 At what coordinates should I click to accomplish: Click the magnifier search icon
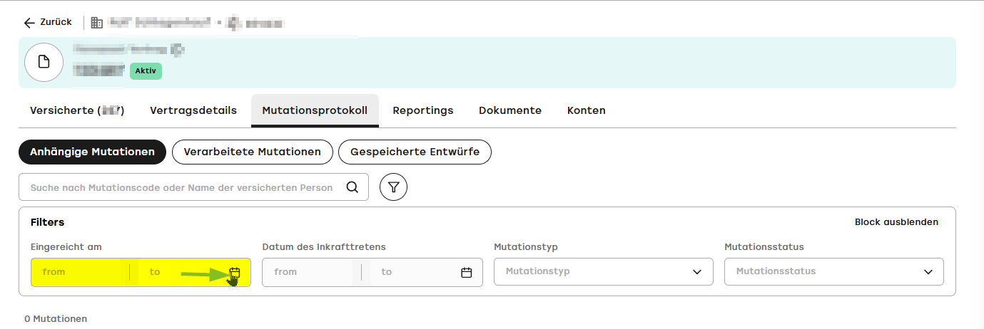[352, 187]
